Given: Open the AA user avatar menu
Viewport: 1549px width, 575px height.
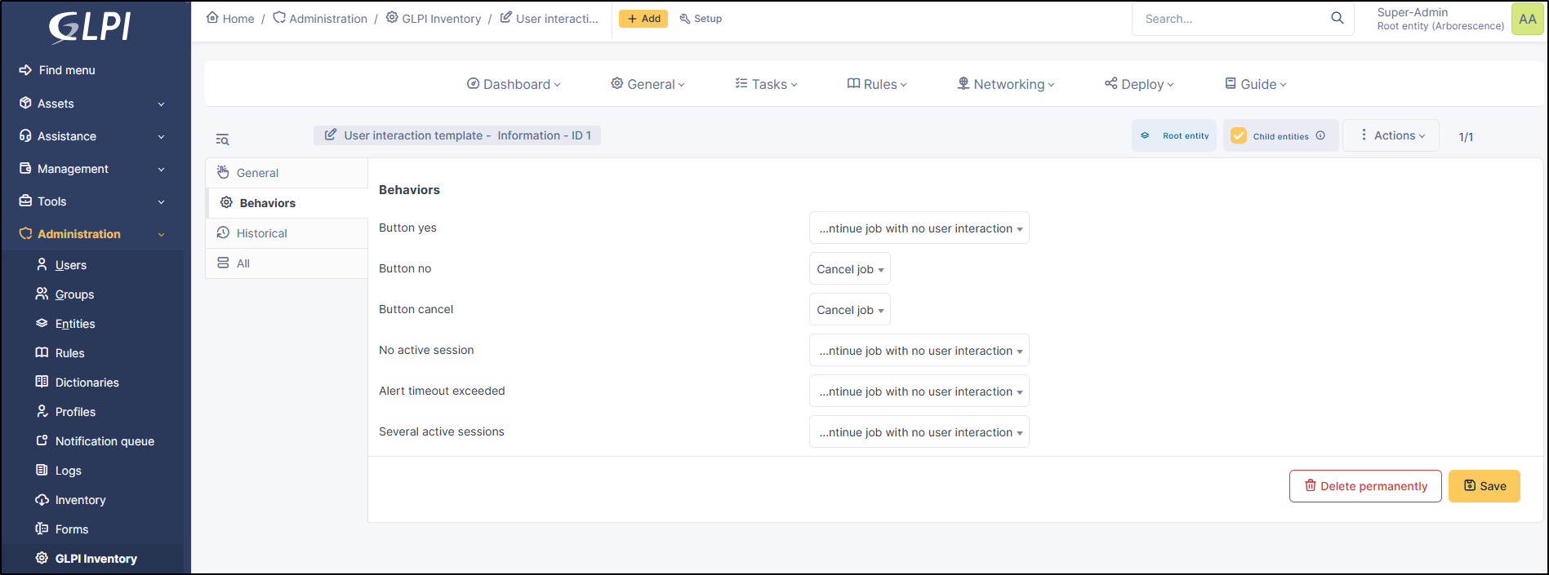Looking at the screenshot, I should [x=1527, y=19].
